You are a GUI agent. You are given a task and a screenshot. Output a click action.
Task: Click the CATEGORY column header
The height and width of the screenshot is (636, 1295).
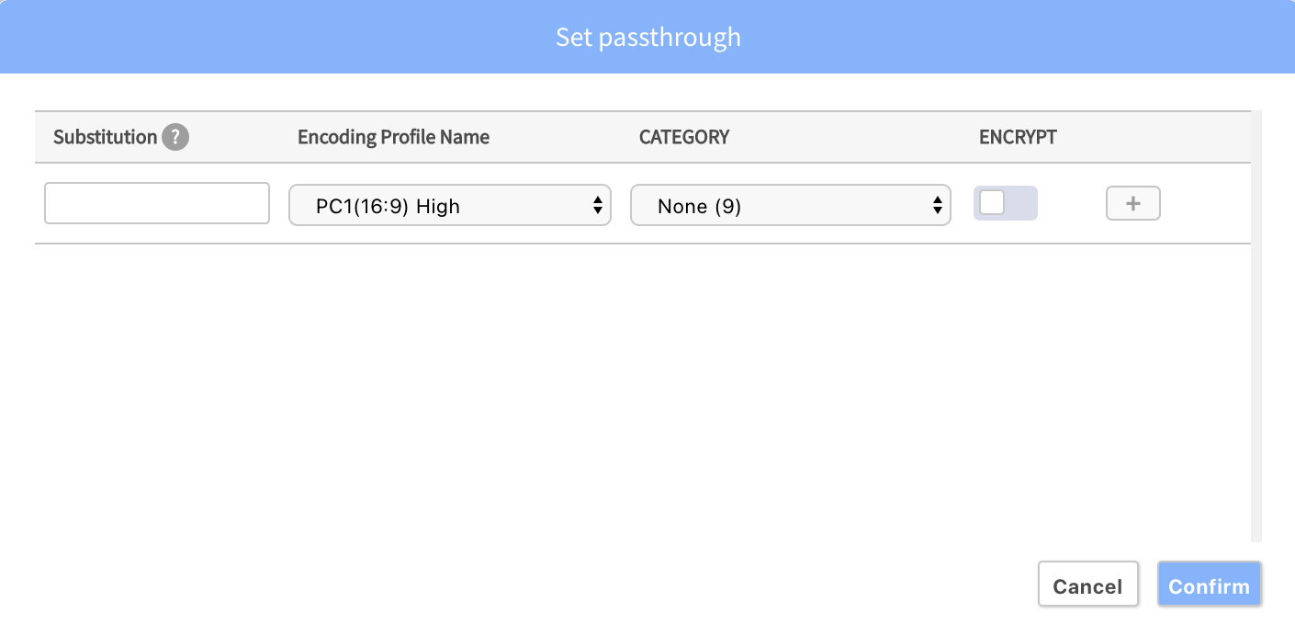coord(684,137)
